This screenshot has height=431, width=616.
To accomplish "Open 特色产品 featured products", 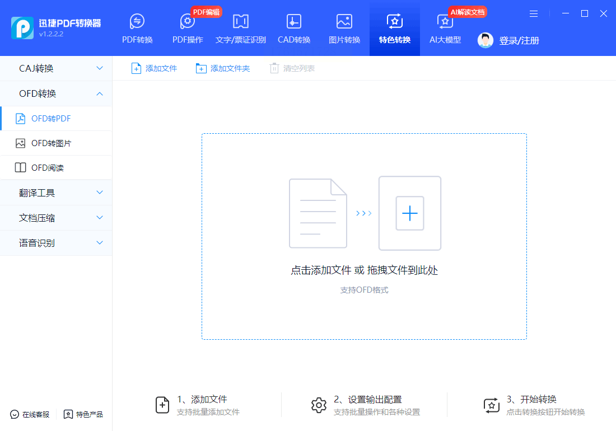I will [83, 415].
